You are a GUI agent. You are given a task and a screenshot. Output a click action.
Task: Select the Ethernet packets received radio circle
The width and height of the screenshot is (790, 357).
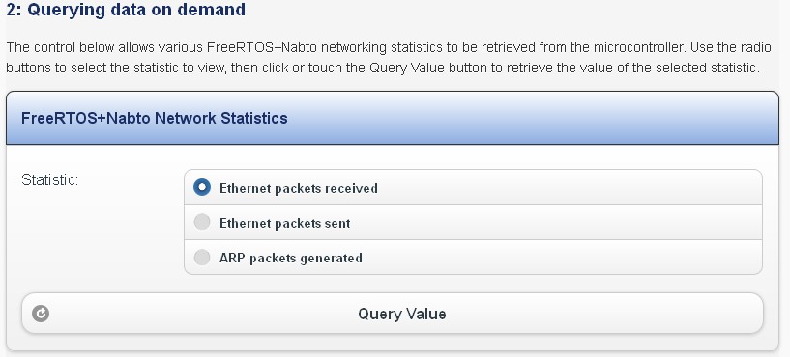click(x=202, y=188)
